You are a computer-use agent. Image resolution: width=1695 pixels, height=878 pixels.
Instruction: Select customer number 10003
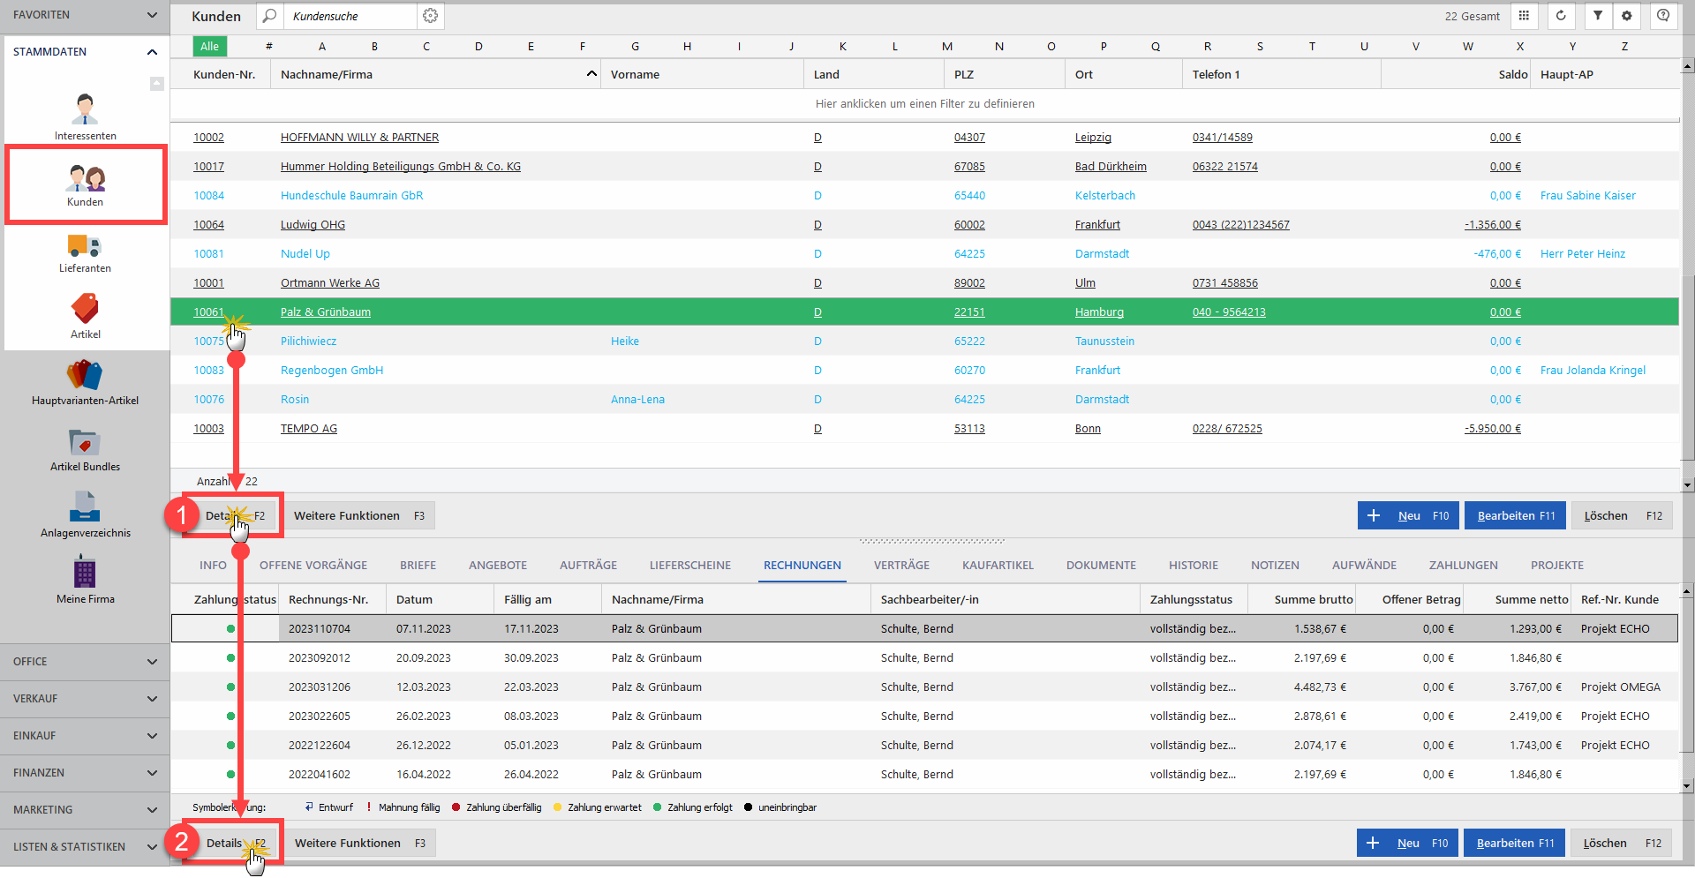coord(208,429)
